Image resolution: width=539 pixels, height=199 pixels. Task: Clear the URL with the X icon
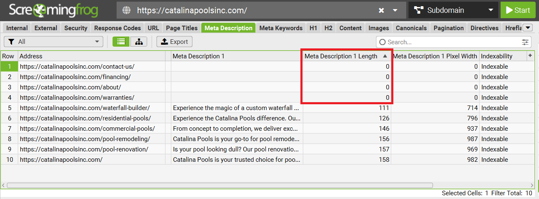(x=381, y=10)
